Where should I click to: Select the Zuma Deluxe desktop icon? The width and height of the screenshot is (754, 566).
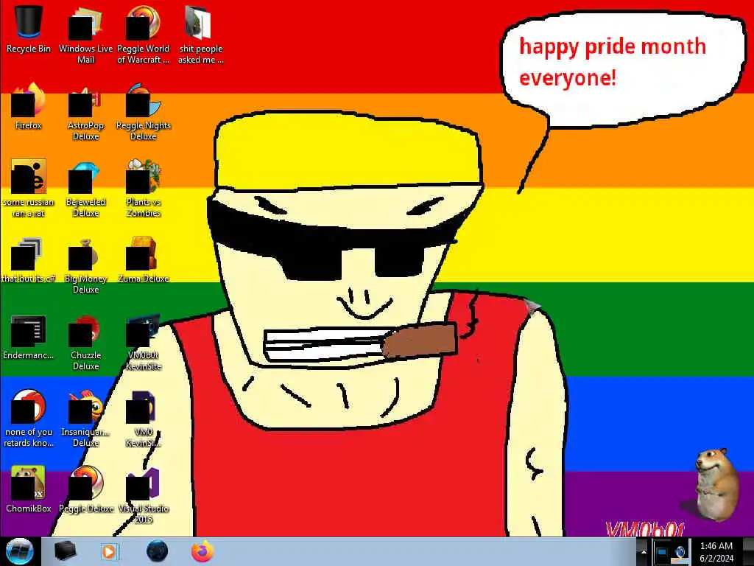(x=144, y=259)
